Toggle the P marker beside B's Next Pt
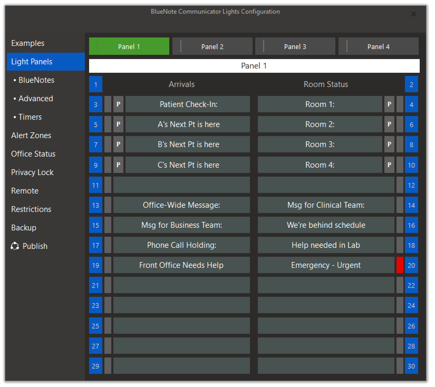 tap(118, 144)
